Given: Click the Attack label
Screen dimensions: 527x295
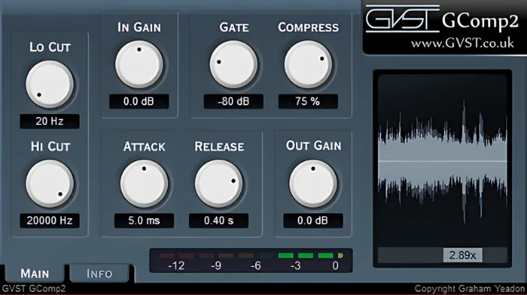Looking at the screenshot, I should tap(144, 147).
